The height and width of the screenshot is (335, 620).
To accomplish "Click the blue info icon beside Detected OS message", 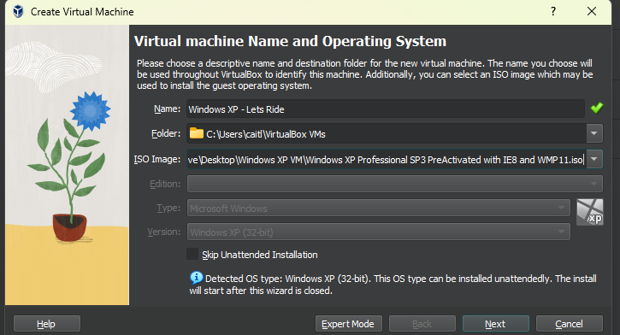I will point(196,278).
